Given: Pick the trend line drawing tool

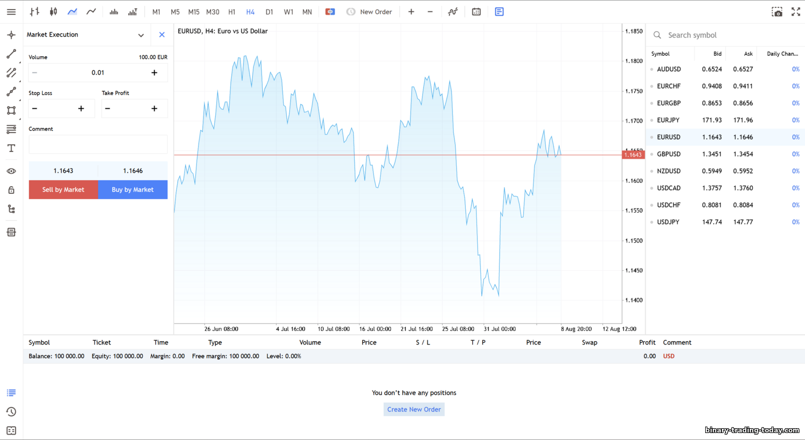Looking at the screenshot, I should click(x=11, y=54).
